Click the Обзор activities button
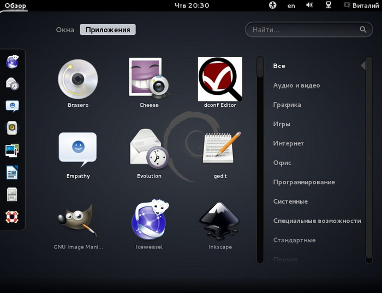This screenshot has width=382, height=293. (15, 5)
